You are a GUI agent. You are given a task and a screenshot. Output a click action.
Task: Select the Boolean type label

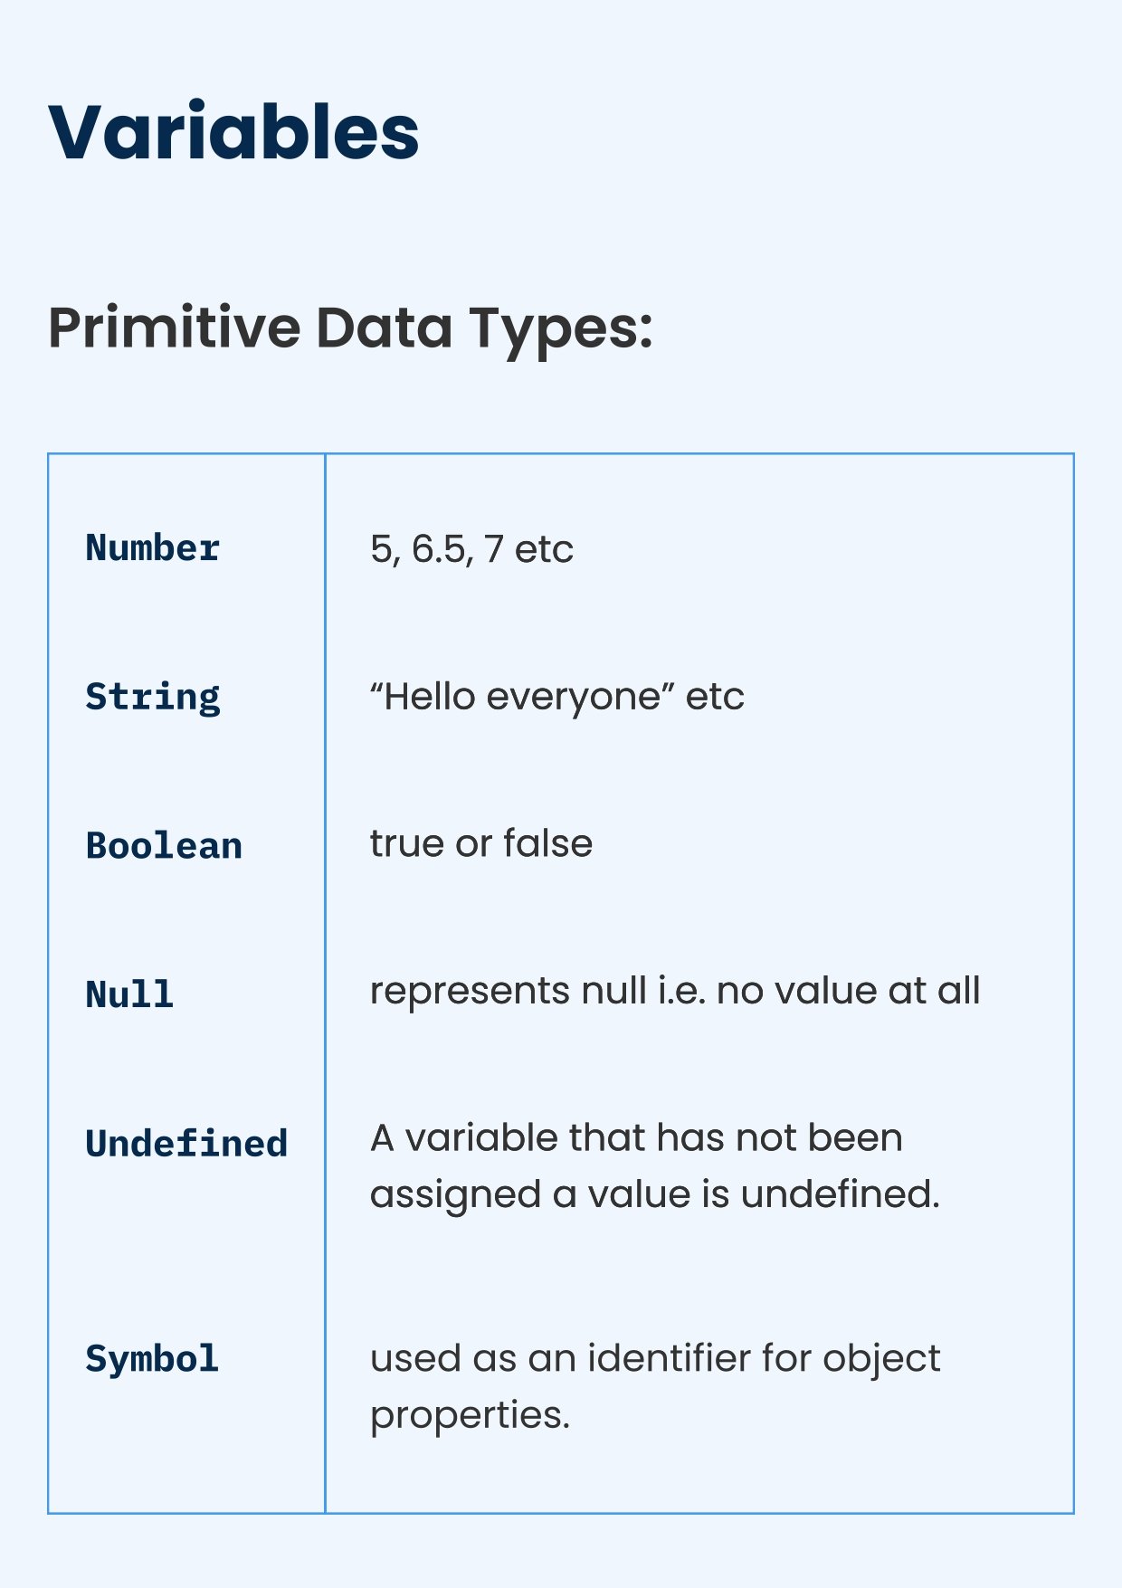(164, 846)
